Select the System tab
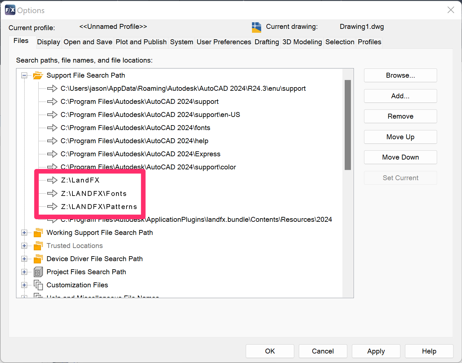This screenshot has height=363, width=462. point(182,42)
